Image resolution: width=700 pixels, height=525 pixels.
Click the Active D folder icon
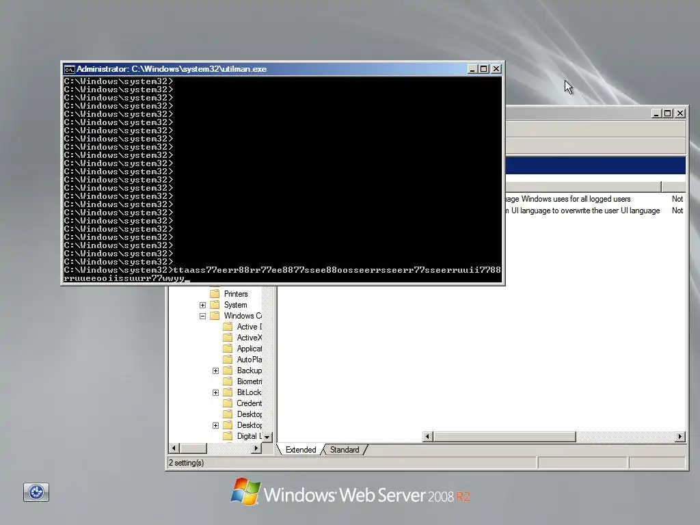(x=228, y=327)
